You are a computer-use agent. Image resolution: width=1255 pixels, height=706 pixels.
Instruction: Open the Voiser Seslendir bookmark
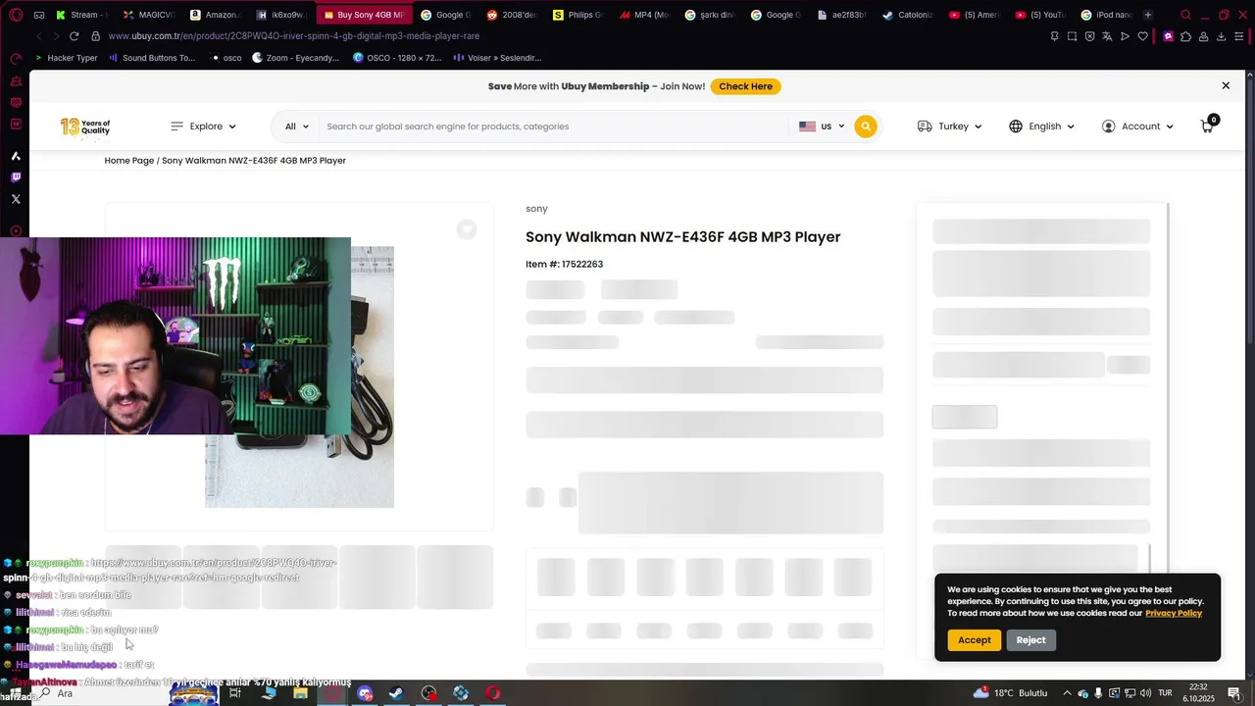point(497,58)
